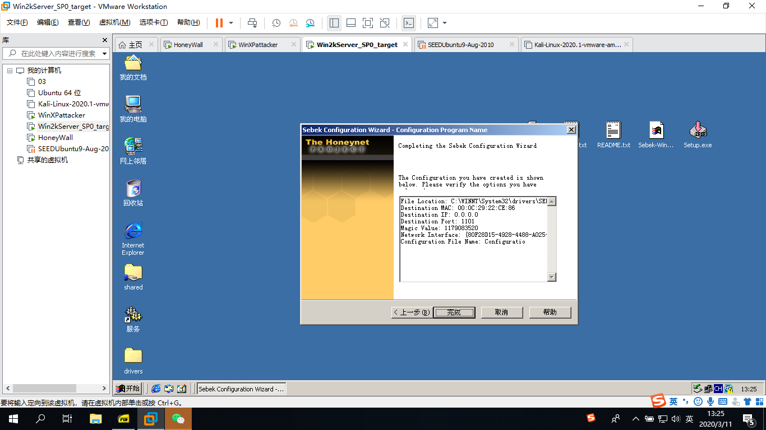
Task: Enter full screen mode icon
Action: (x=368, y=23)
